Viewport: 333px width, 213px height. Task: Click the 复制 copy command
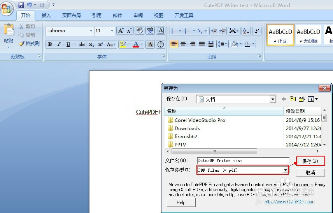click(x=27, y=35)
